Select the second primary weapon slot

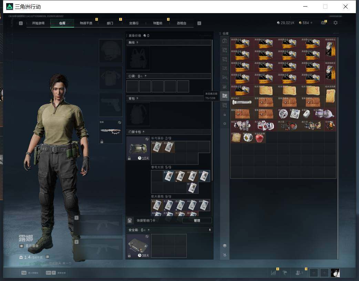pyautogui.click(x=99, y=249)
